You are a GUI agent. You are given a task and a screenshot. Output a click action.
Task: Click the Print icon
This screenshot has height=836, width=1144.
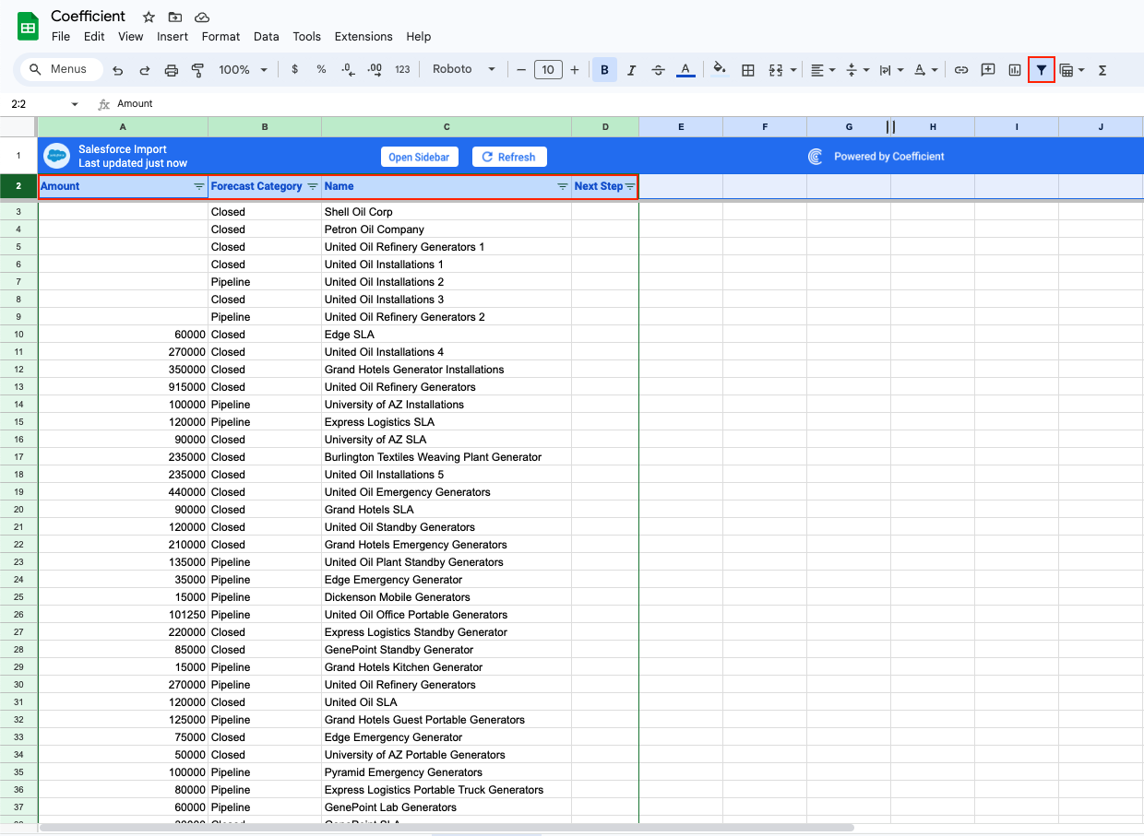coord(171,70)
